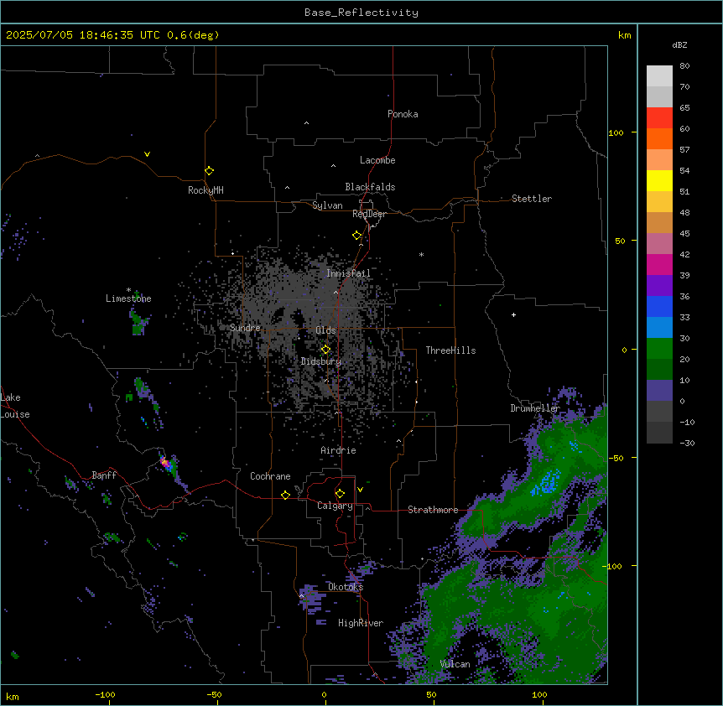Click the white asterisk marker southeast of RedDeer
This screenshot has height=706, width=723.
coord(421,254)
